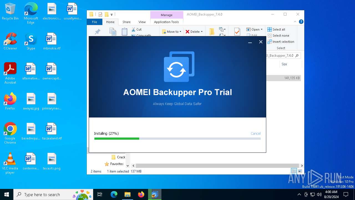355x200 pixels.
Task: Click Select none in the ribbon
Action: 278,36
